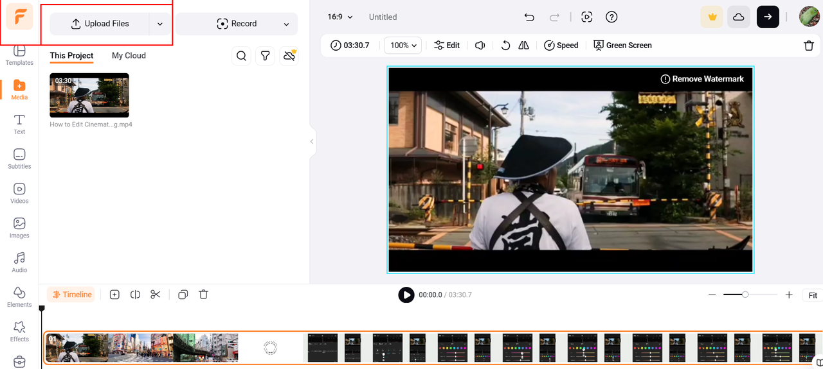Switch to the My Cloud tab
Viewport: 823px width, 369px height.
(129, 56)
